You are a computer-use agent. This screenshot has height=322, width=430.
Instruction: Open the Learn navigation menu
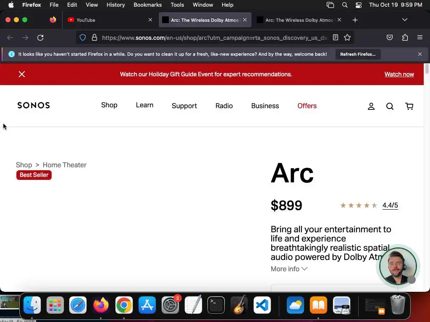coord(144,105)
